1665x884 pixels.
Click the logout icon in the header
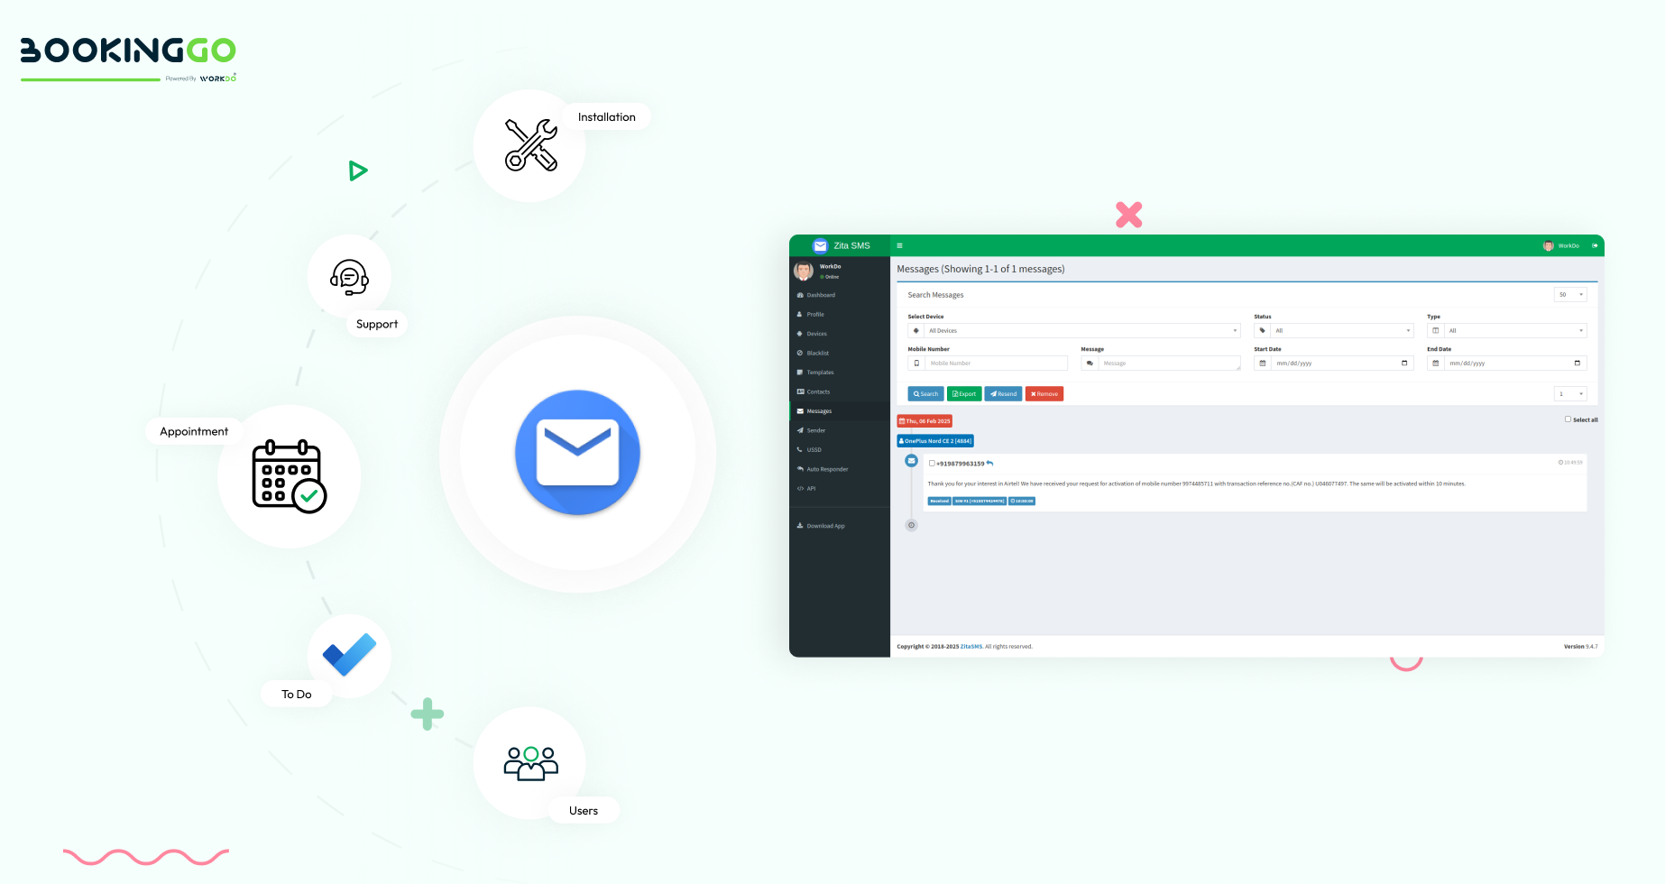tap(1595, 245)
